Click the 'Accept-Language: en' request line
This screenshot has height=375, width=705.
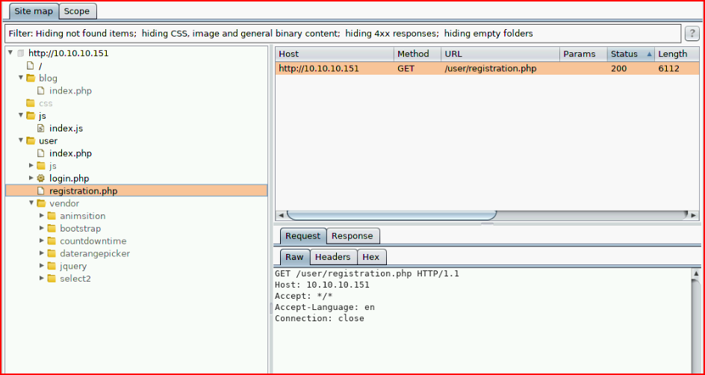pos(325,307)
